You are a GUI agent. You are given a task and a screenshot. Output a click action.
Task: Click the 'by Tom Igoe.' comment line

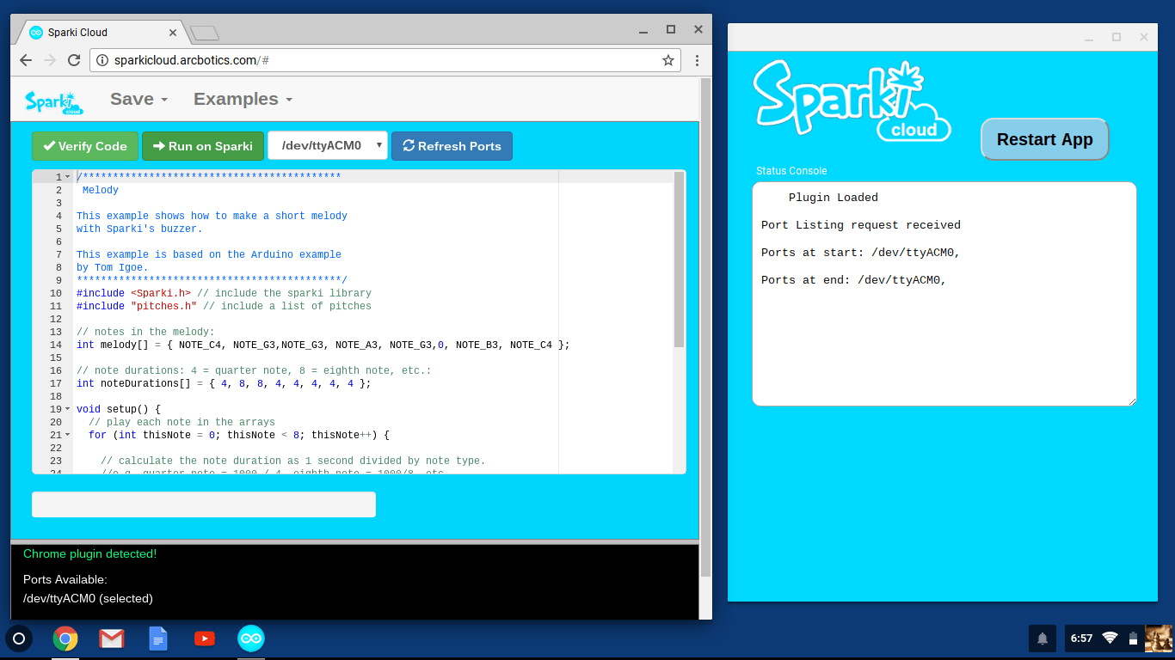pos(112,267)
